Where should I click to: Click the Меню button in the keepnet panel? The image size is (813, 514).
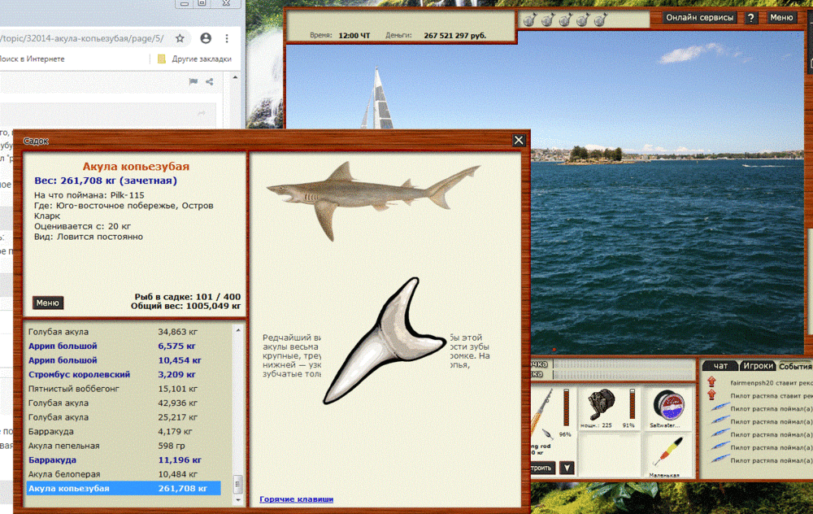[48, 303]
